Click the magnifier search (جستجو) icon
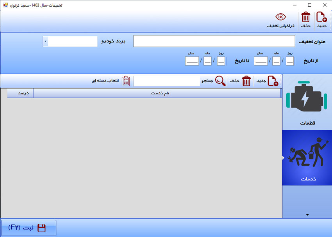 pyautogui.click(x=221, y=81)
